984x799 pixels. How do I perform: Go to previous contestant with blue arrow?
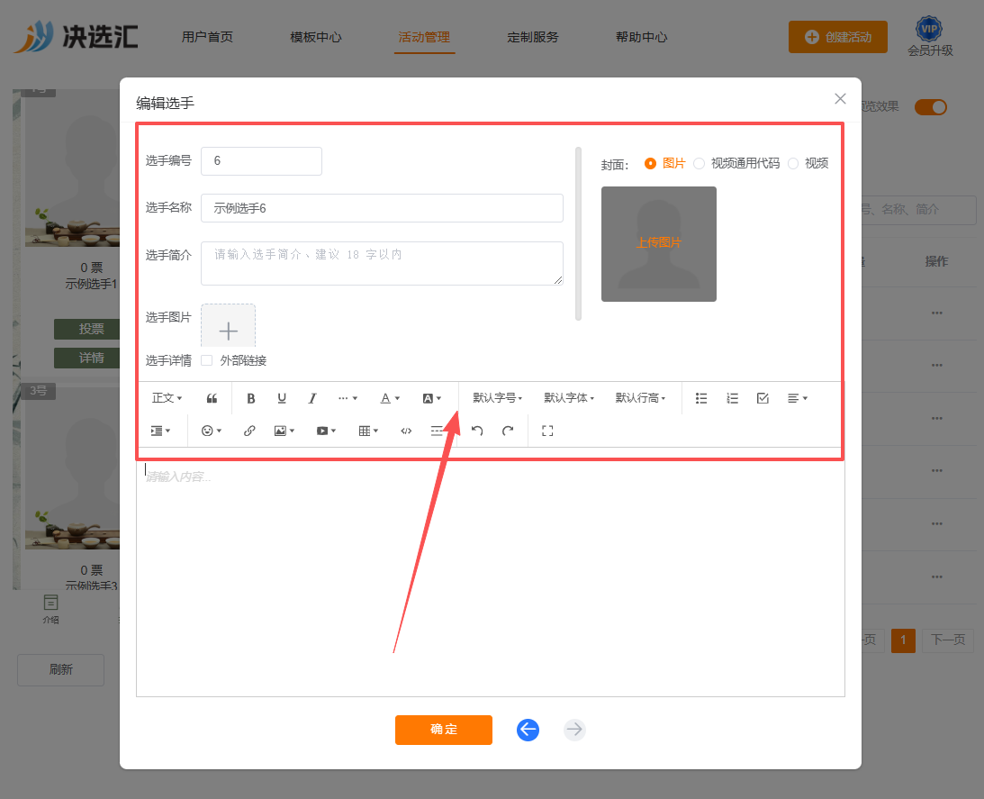pyautogui.click(x=528, y=730)
